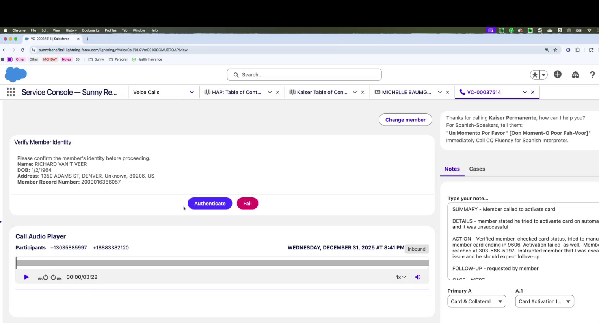Switch to Kaiser Table of Contents tab
Image resolution: width=599 pixels, height=323 pixels.
click(322, 92)
